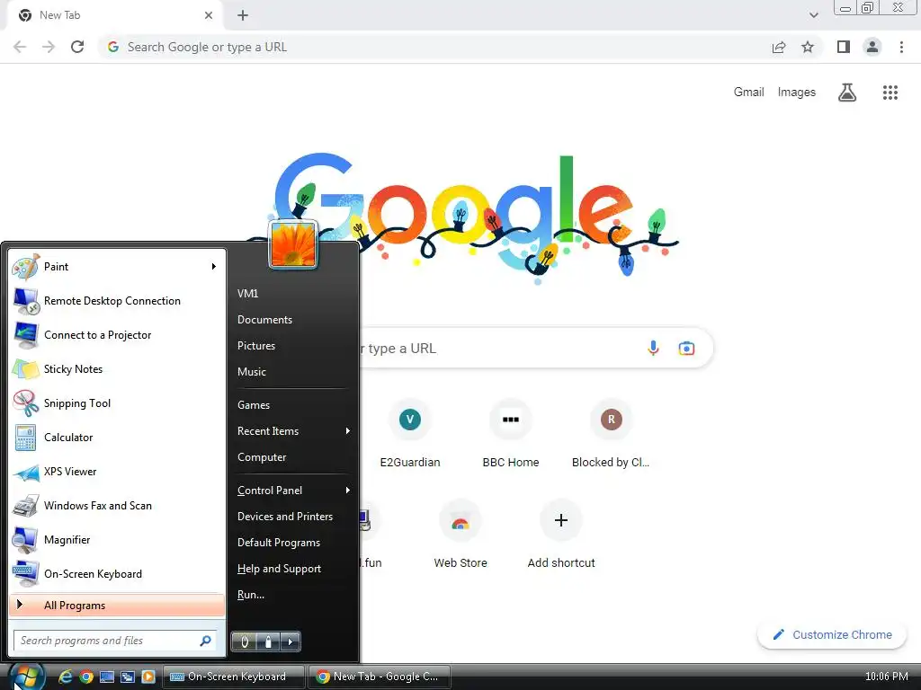This screenshot has width=921, height=690.
Task: Switch to New Tab - Google Chrome taskbar button
Action: pyautogui.click(x=380, y=677)
